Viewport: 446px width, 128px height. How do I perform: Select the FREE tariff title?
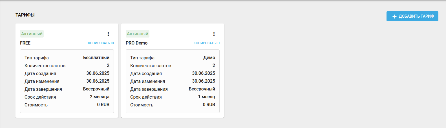[25, 43]
